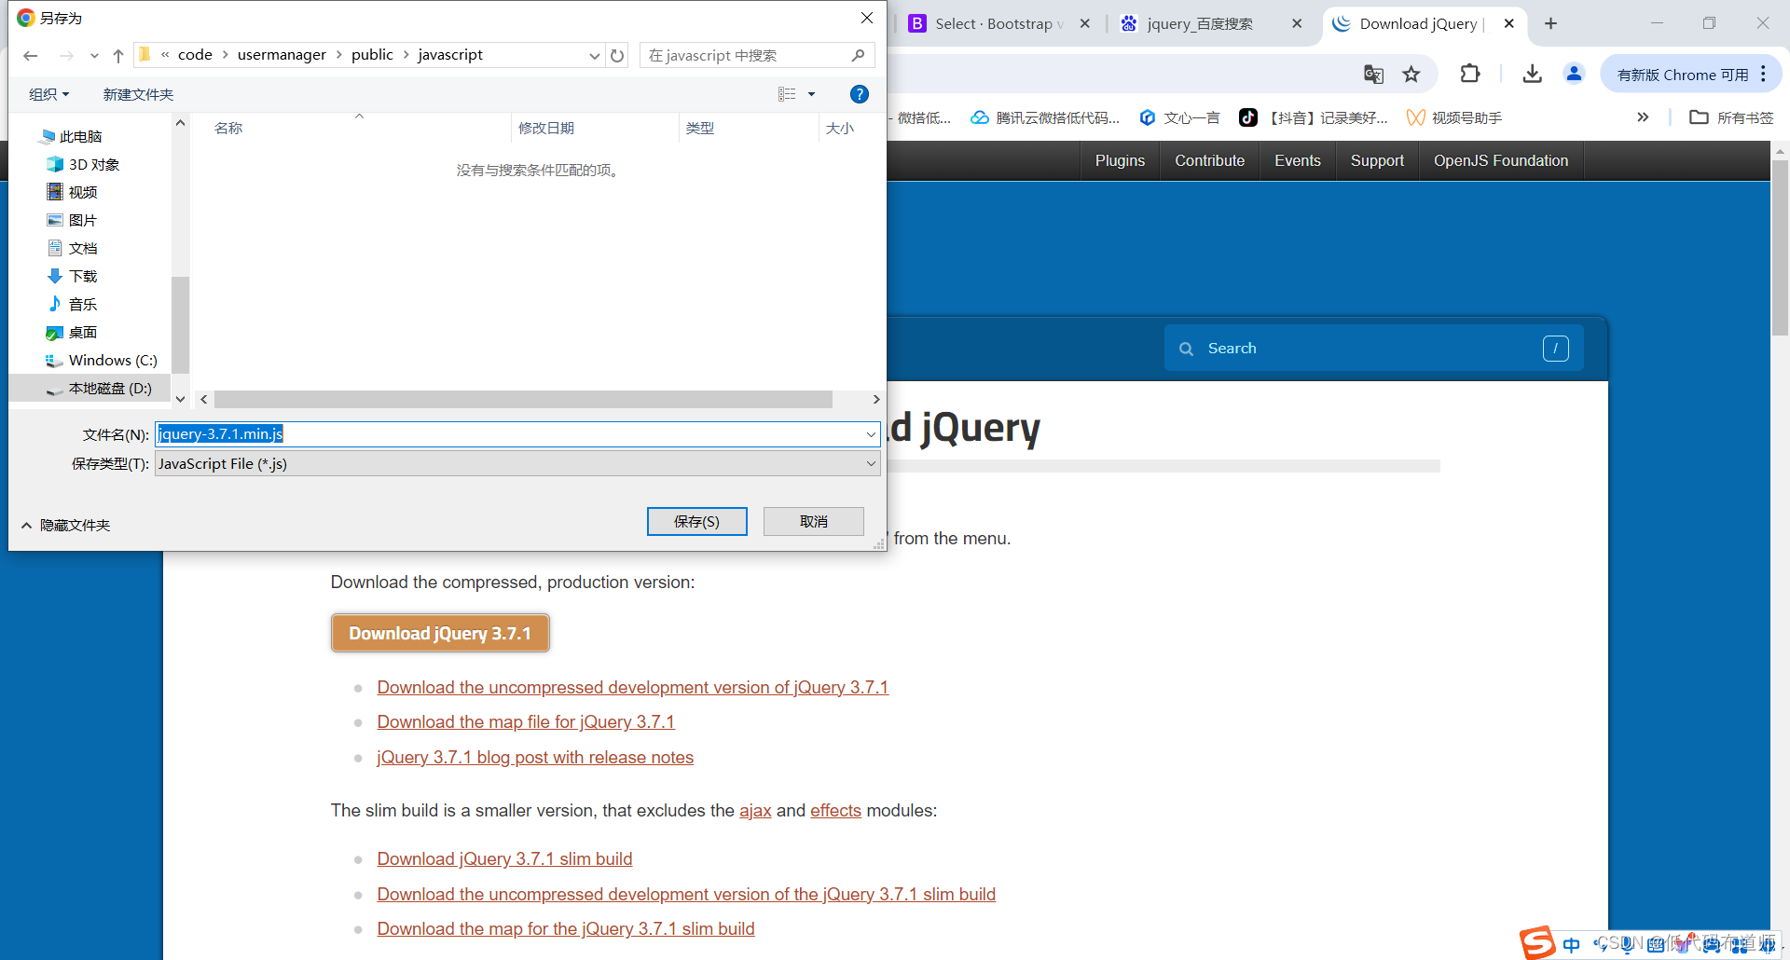
Task: Refresh the javascript folder view
Action: click(617, 56)
